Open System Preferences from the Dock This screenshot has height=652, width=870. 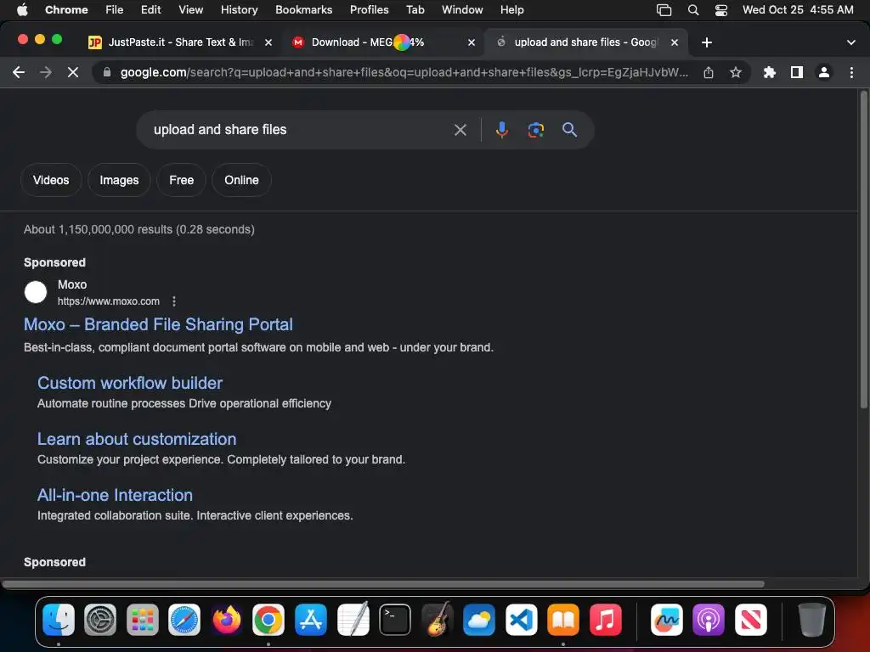(x=100, y=619)
